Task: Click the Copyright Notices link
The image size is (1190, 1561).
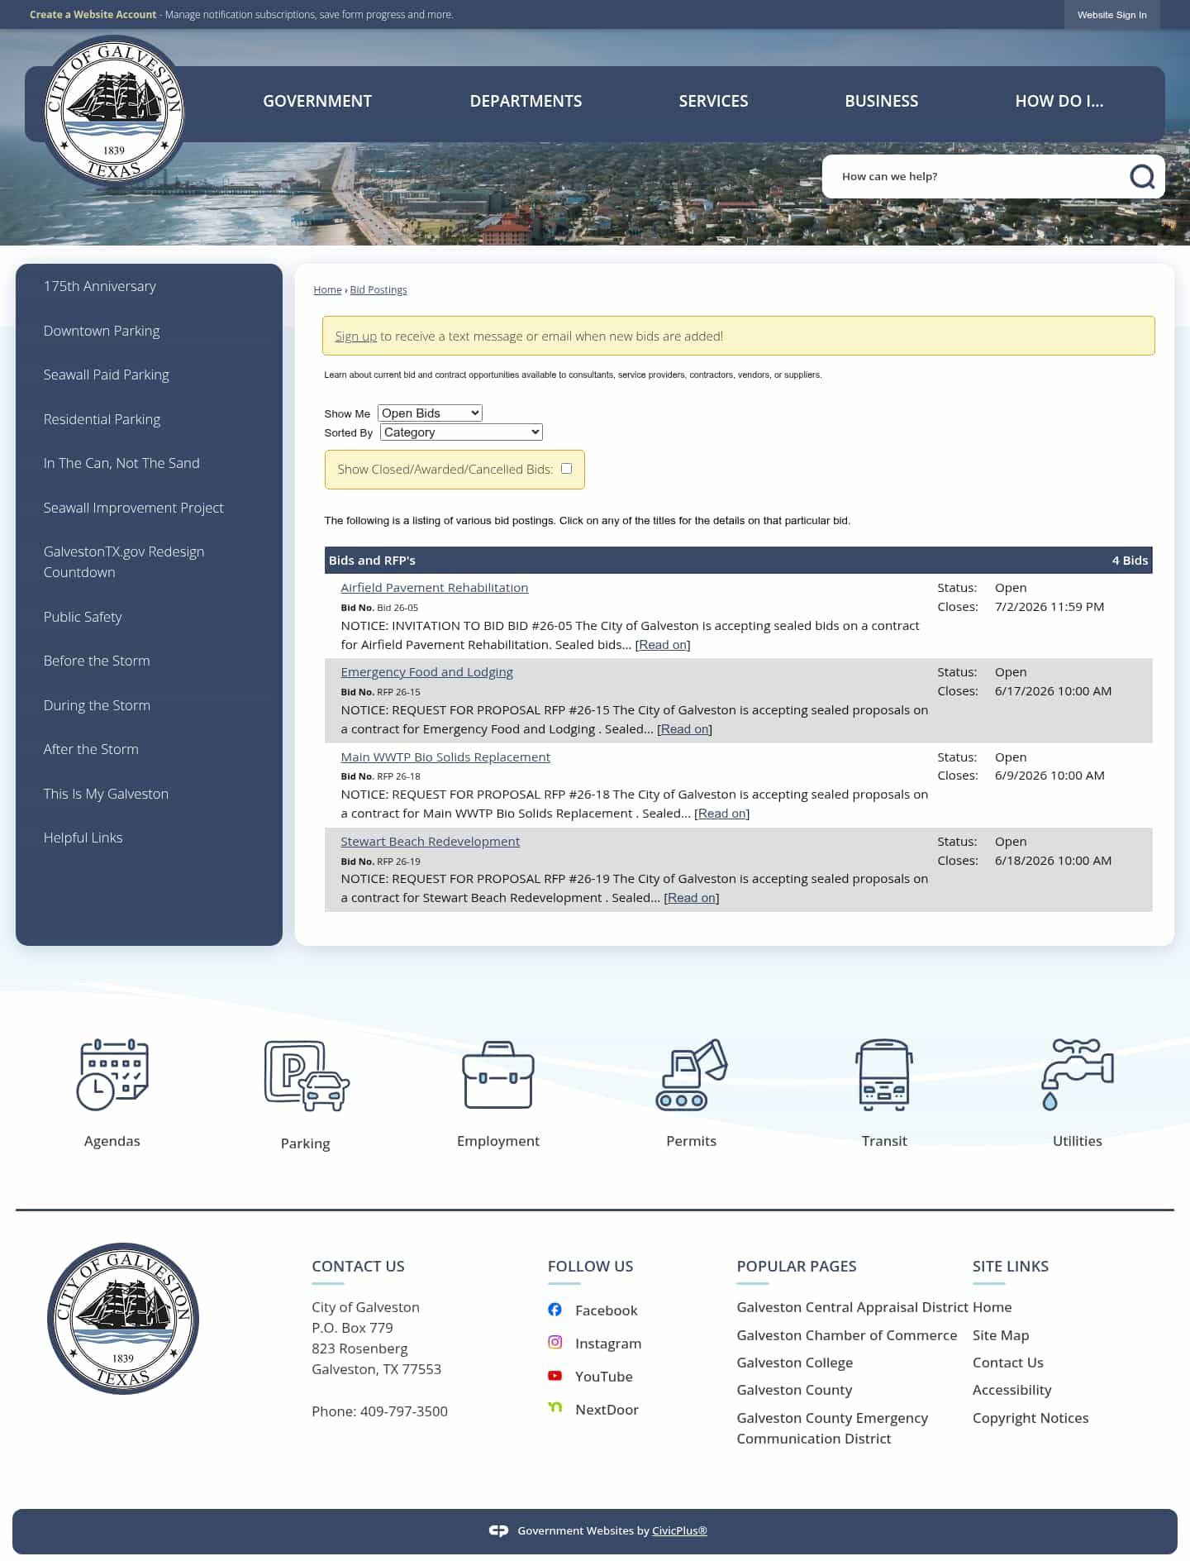Action: [x=1031, y=1418]
